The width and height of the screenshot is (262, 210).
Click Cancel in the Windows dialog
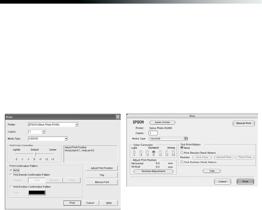(x=90, y=203)
